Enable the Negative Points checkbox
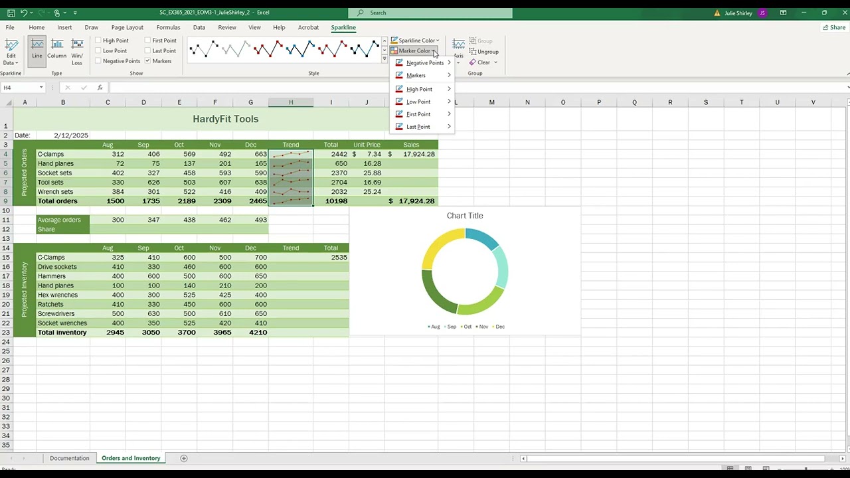 [98, 61]
